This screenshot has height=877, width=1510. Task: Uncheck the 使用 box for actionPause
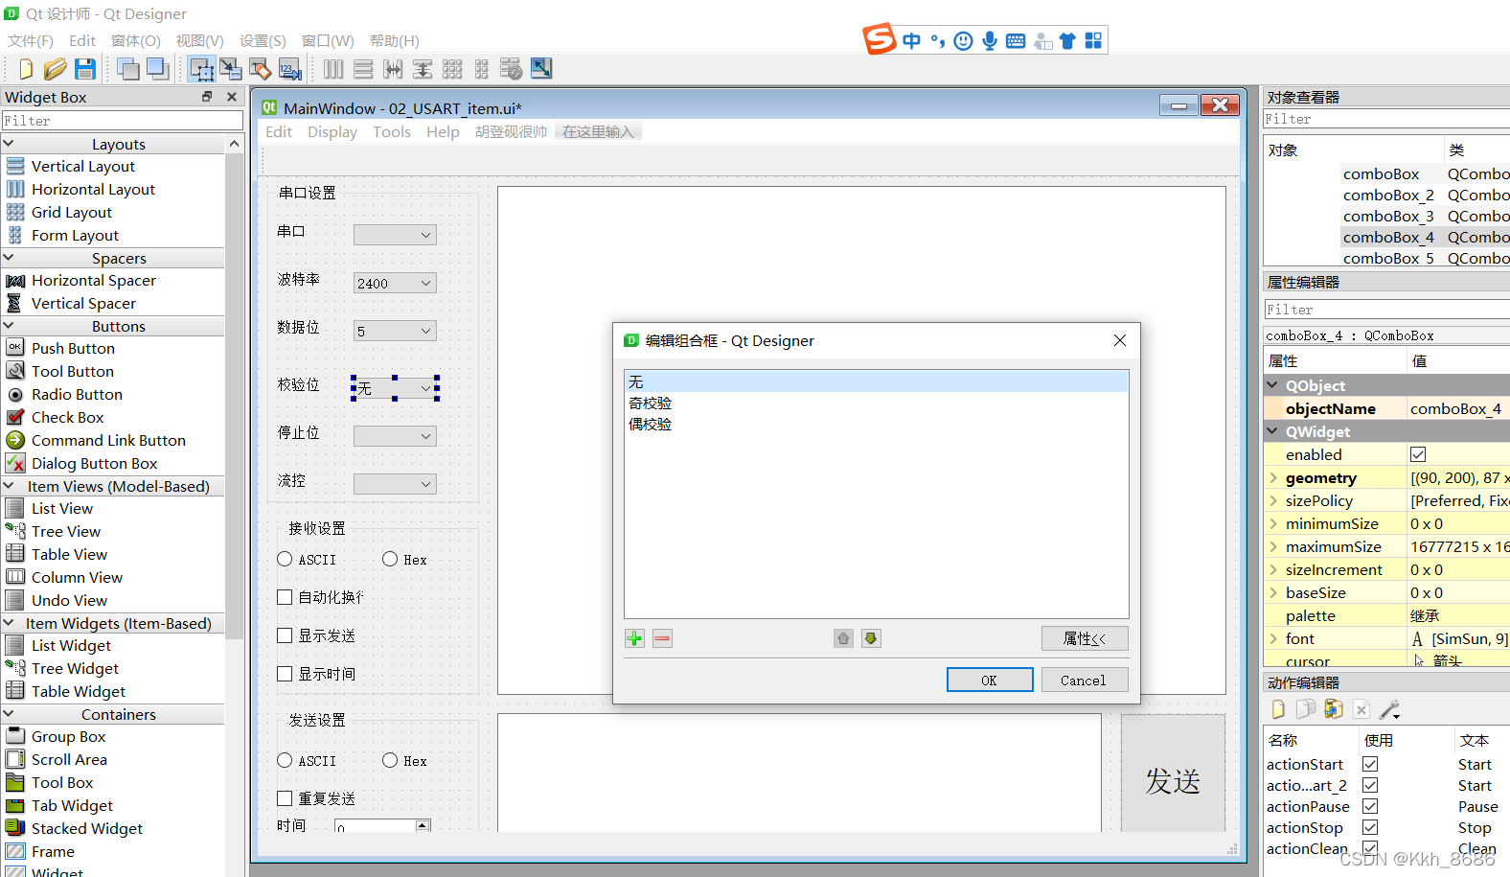1370,806
